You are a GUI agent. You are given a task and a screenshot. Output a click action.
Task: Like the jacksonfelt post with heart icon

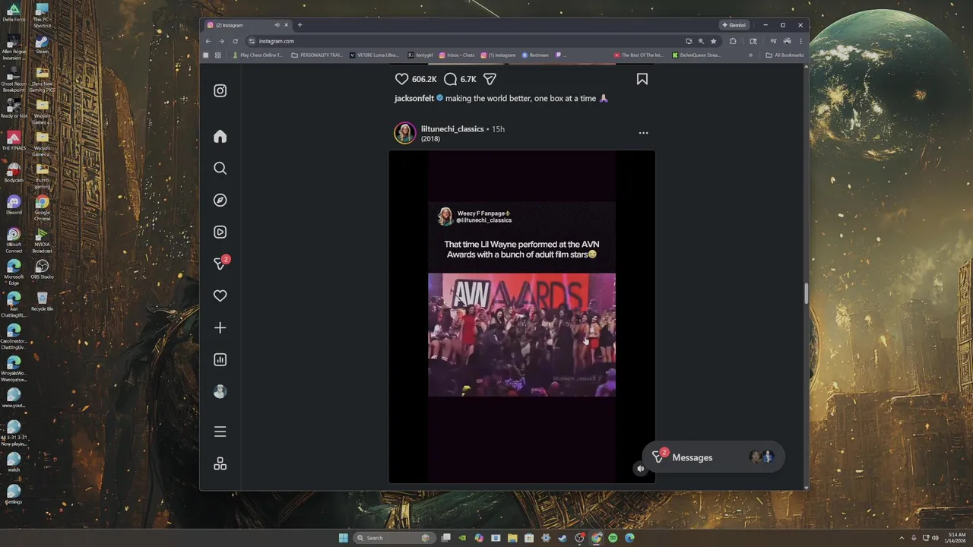[401, 79]
